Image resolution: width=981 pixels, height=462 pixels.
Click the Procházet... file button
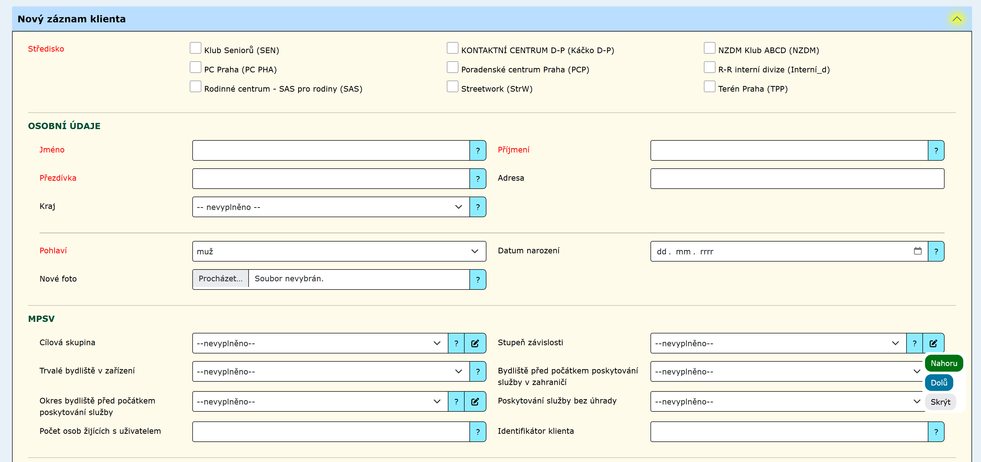[x=221, y=278]
